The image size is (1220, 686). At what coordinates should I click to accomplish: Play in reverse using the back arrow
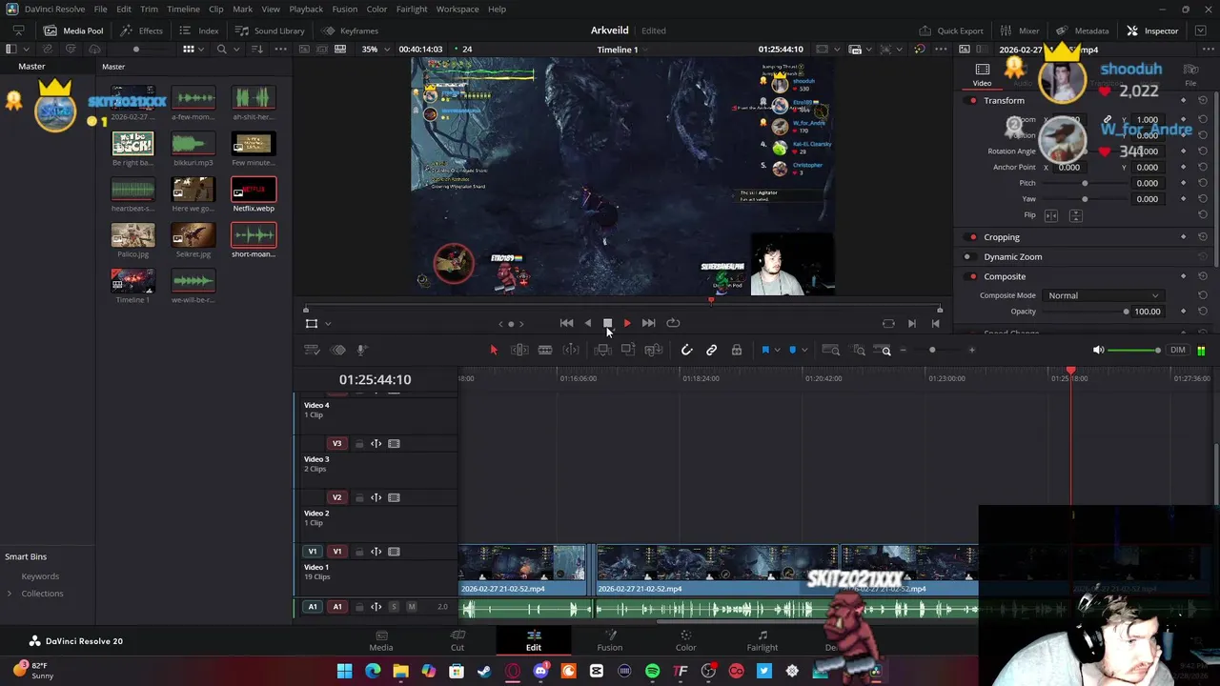click(x=587, y=323)
